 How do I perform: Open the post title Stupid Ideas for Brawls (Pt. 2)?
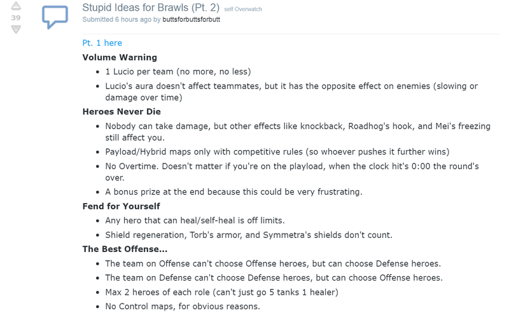point(151,8)
